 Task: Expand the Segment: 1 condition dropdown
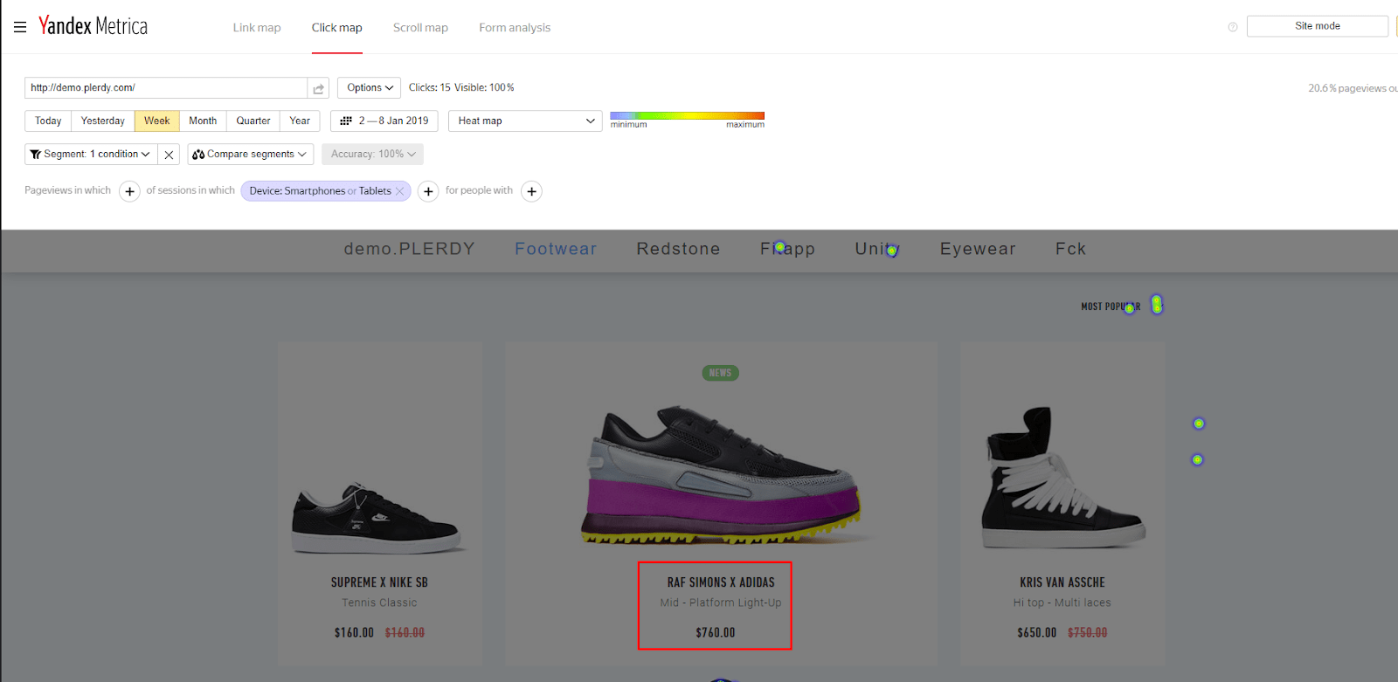(91, 155)
